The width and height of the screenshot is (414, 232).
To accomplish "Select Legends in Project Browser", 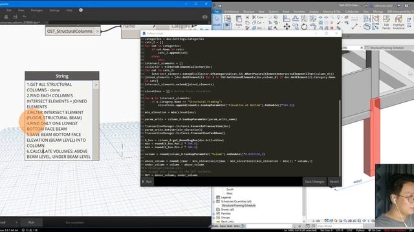I will (226, 197).
